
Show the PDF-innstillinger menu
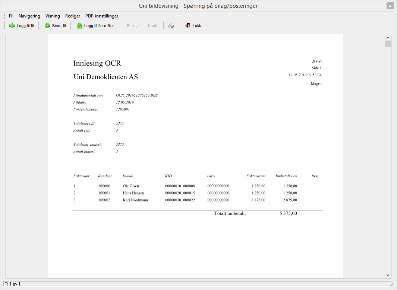coord(101,16)
